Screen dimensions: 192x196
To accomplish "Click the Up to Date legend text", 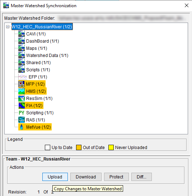I will 62,148.
